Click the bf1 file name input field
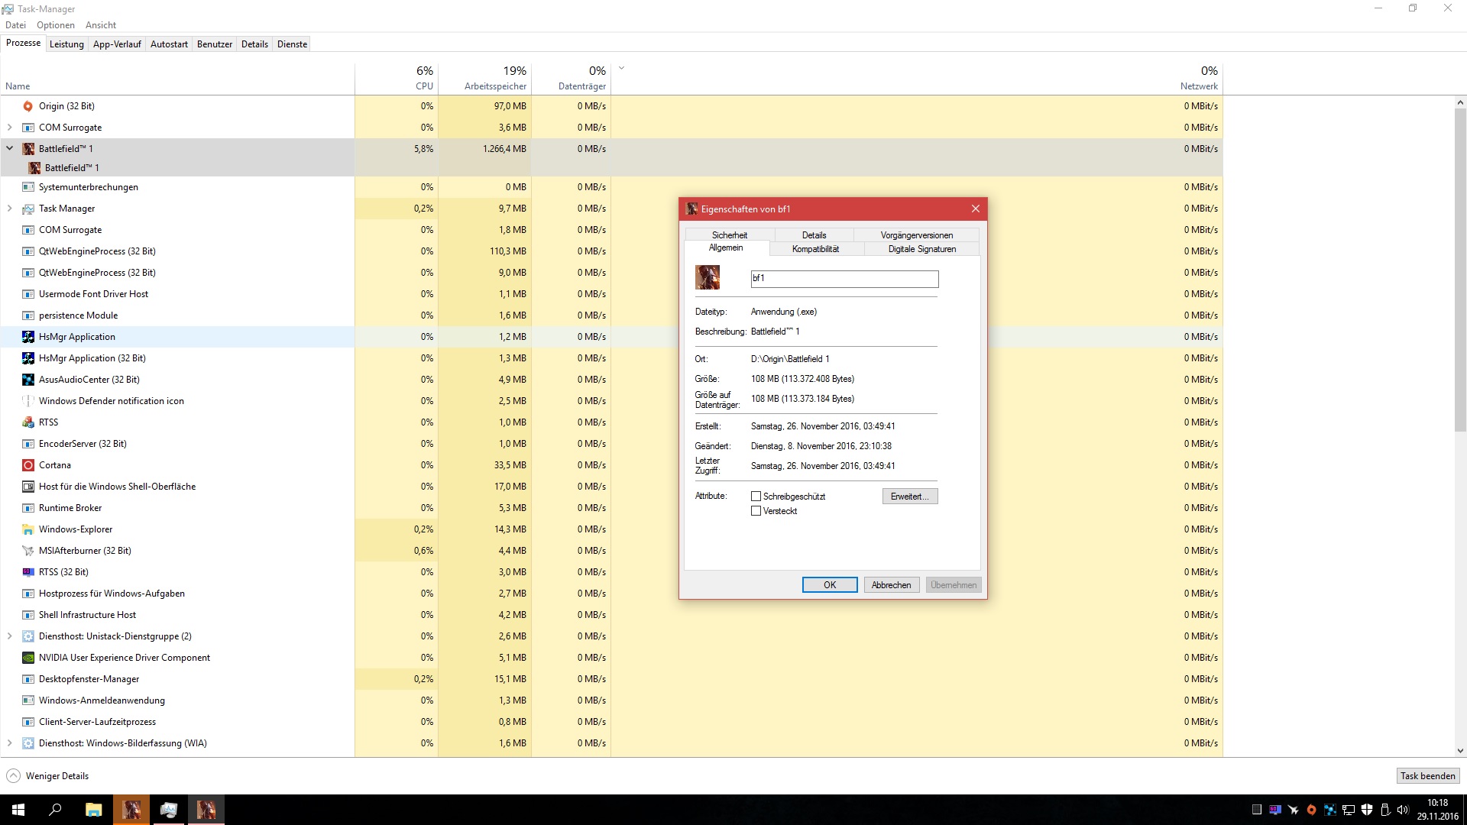1467x825 pixels. point(844,279)
